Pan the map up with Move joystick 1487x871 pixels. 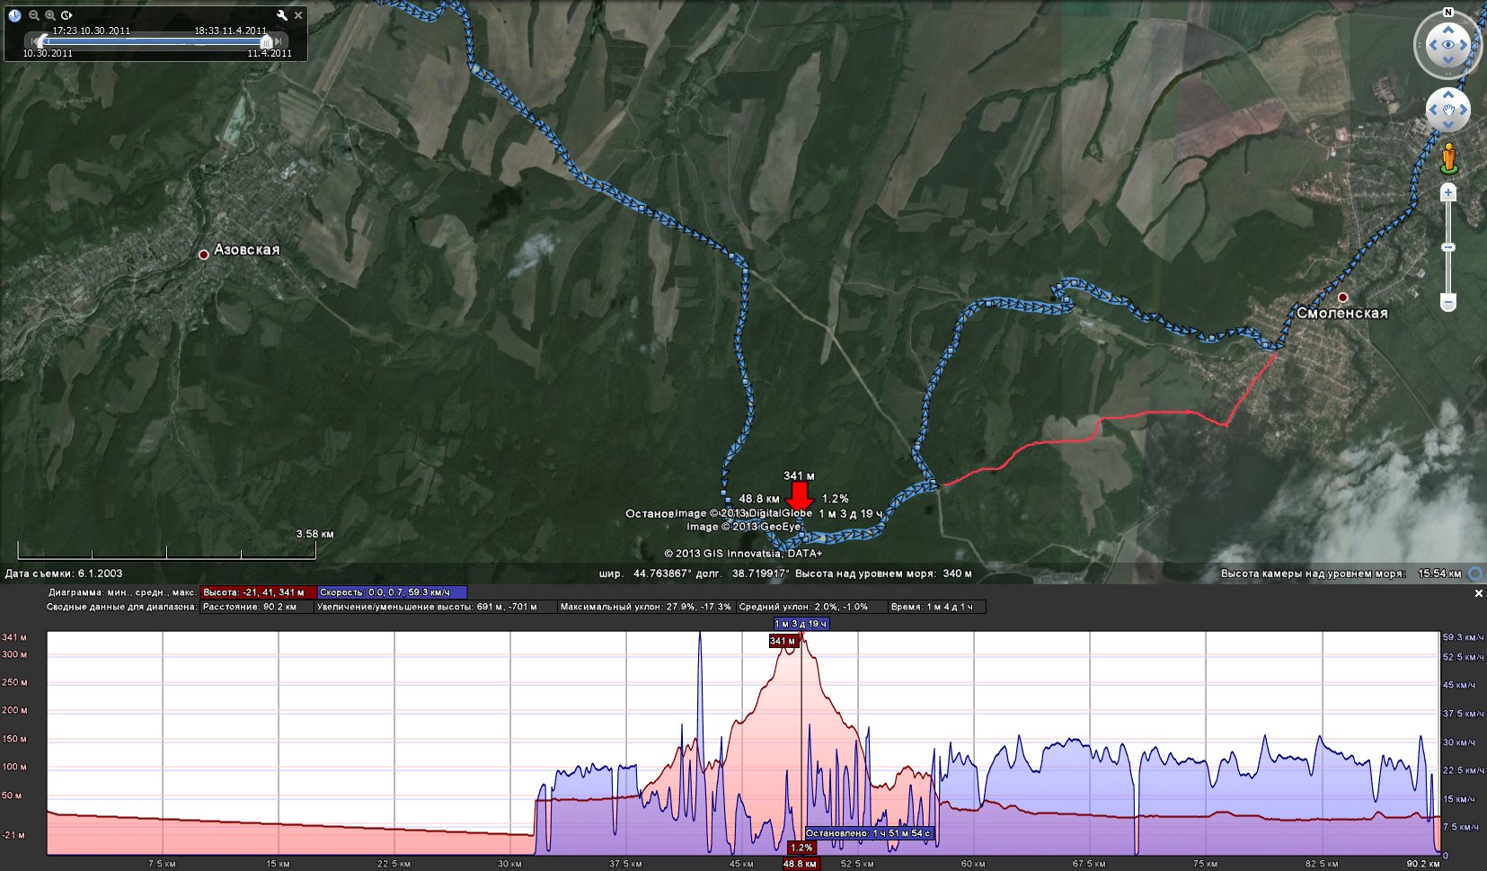point(1447,95)
